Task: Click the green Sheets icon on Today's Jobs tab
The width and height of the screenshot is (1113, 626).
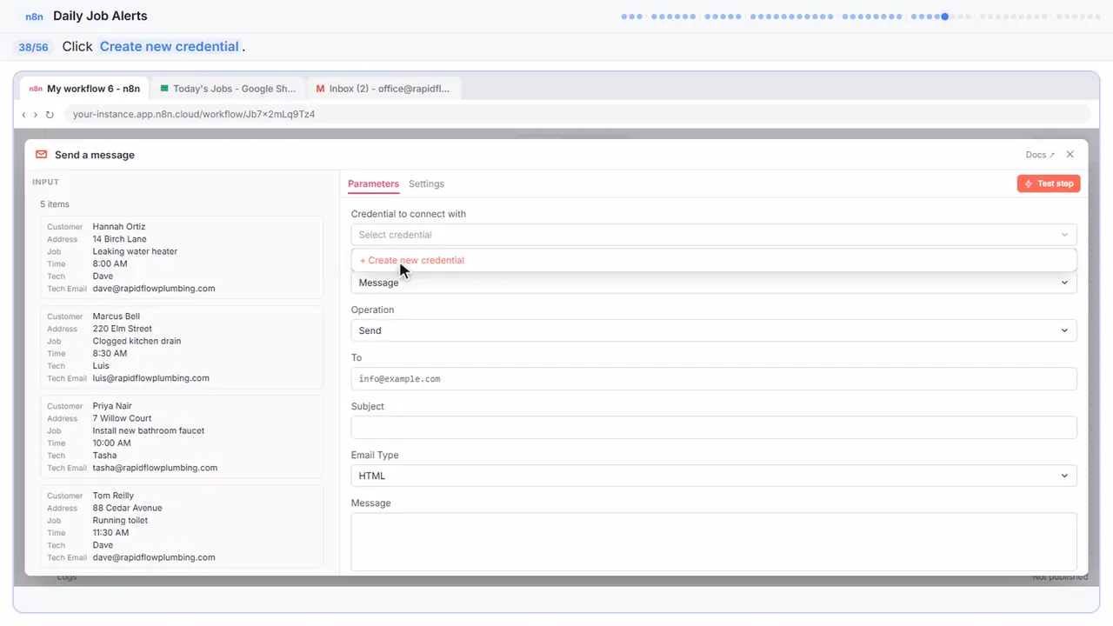Action: pos(164,89)
